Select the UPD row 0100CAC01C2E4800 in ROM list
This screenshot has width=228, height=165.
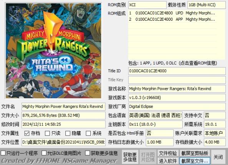[x=173, y=13]
